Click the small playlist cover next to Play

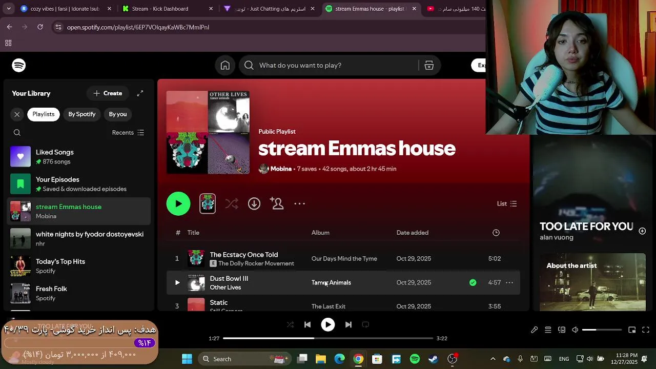coord(208,203)
